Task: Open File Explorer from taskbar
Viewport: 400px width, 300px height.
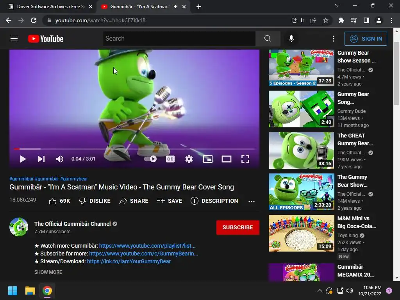Action: click(x=30, y=291)
